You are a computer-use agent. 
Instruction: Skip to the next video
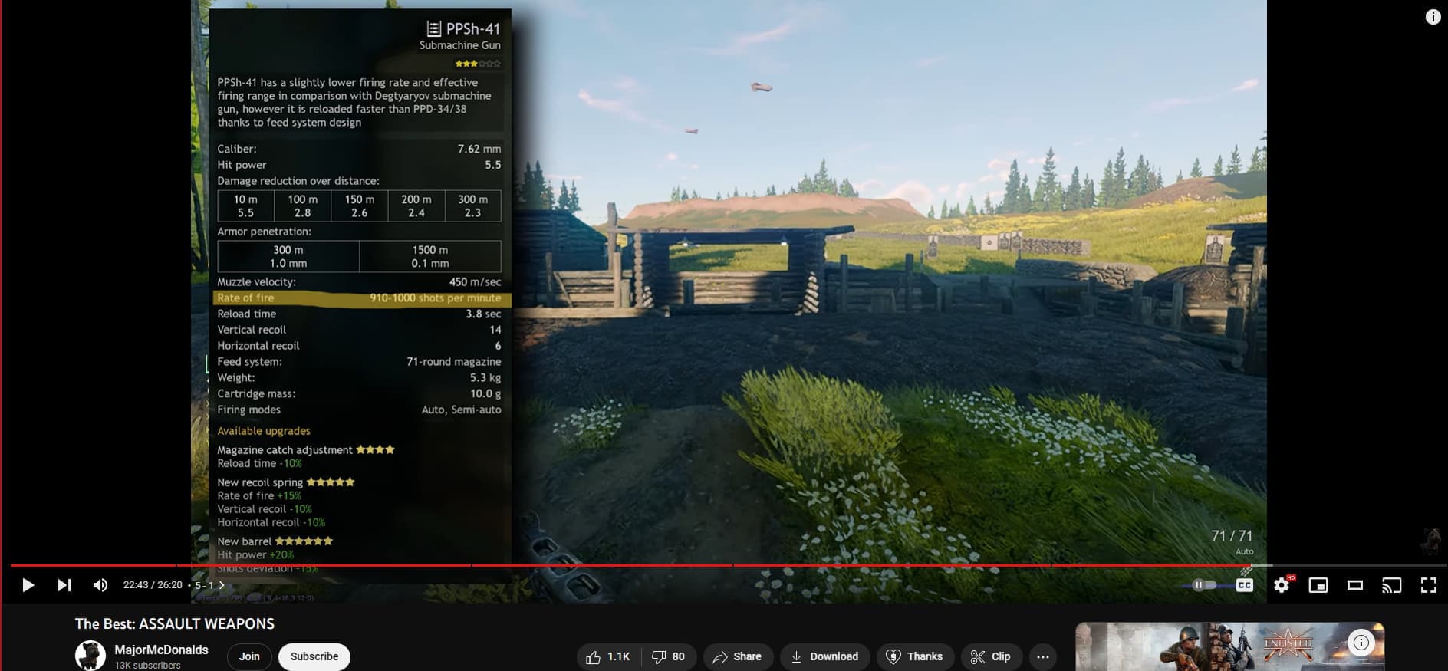[x=64, y=585]
